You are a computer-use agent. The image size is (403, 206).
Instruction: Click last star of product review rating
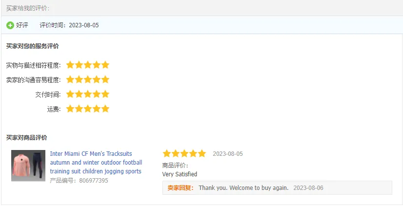[202, 153]
